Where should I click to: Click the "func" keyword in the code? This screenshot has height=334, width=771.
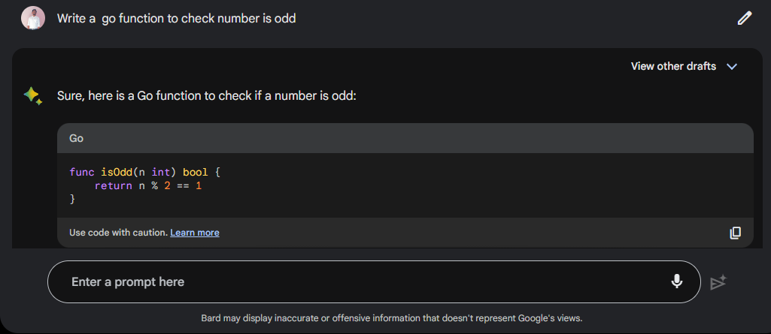coord(82,172)
